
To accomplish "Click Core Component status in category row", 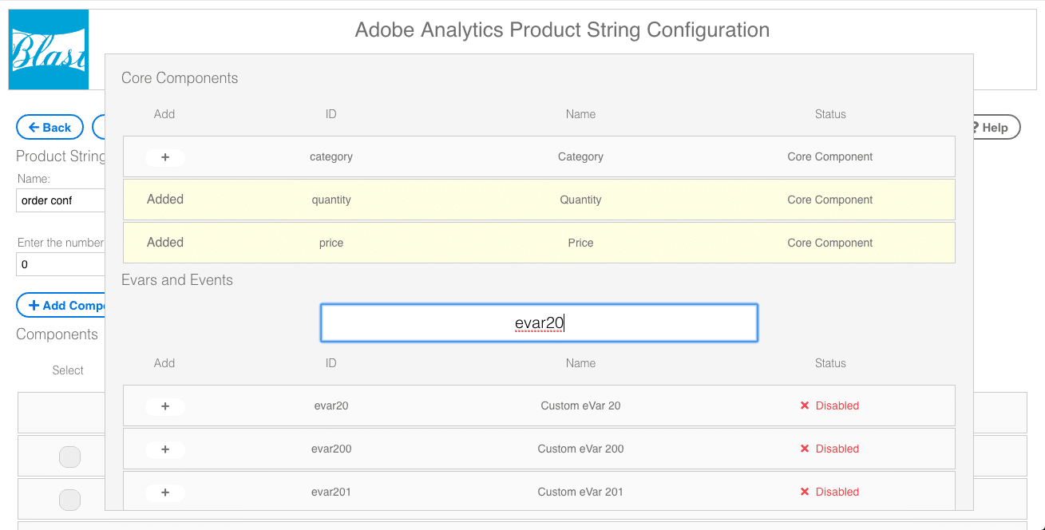I will point(830,157).
